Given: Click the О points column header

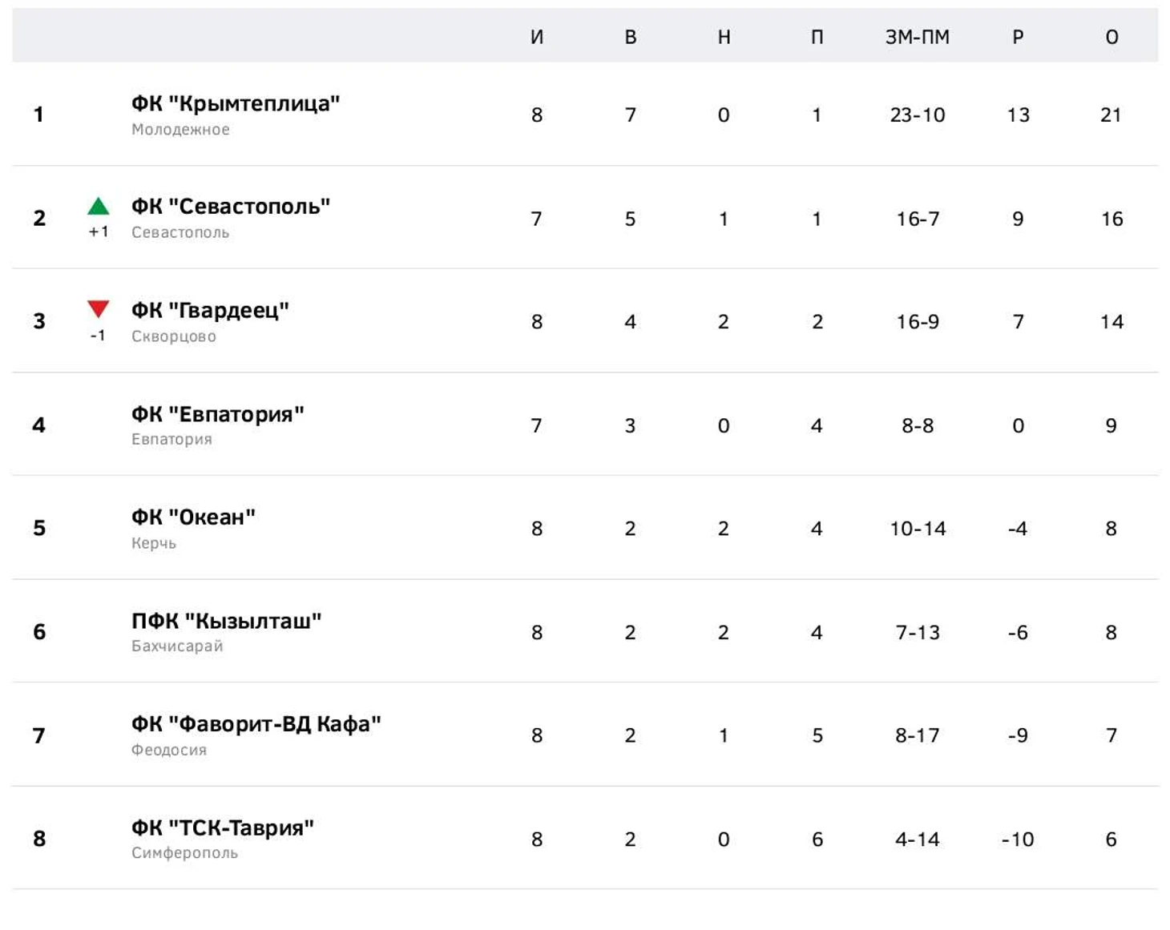Looking at the screenshot, I should [x=1111, y=37].
